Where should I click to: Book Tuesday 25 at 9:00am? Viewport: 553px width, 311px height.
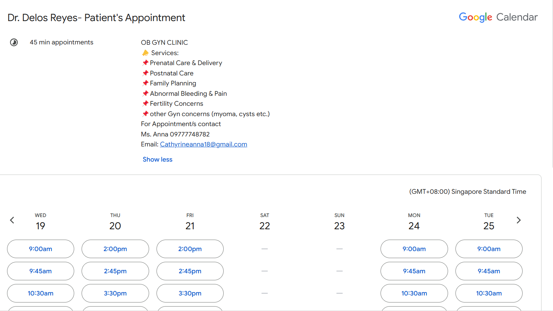pyautogui.click(x=489, y=249)
